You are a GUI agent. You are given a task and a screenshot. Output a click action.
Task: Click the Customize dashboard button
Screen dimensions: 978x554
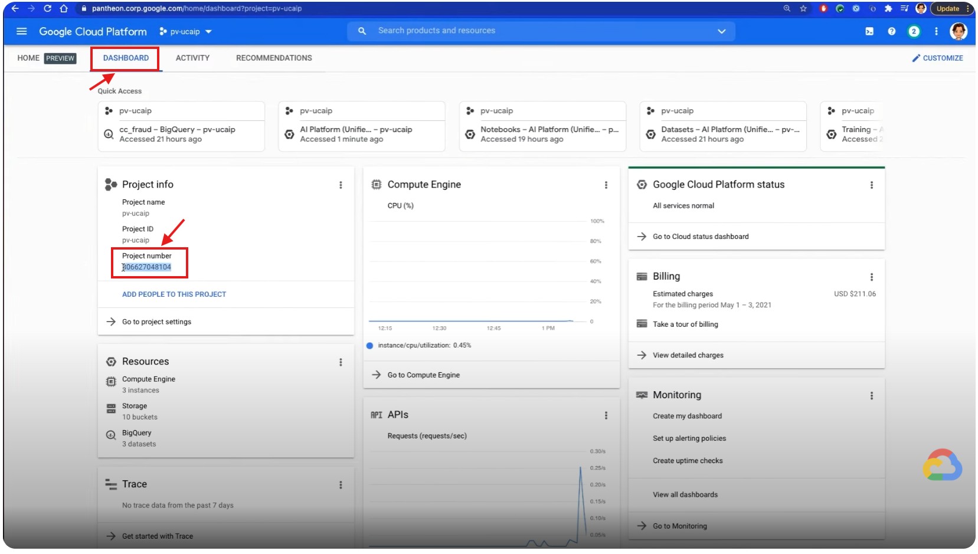pos(937,58)
